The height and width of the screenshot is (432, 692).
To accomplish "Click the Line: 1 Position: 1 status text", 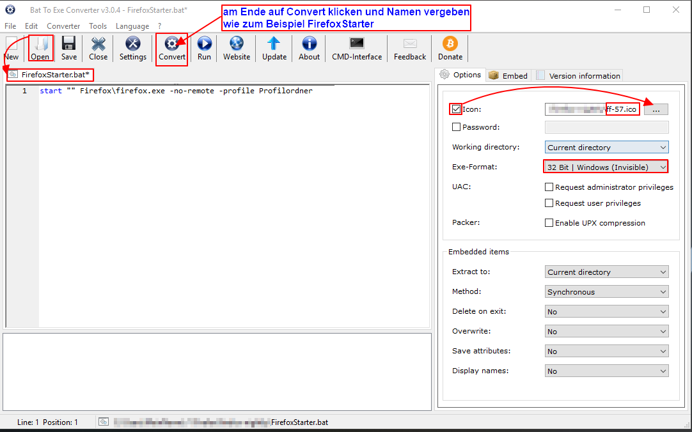I will [x=48, y=422].
